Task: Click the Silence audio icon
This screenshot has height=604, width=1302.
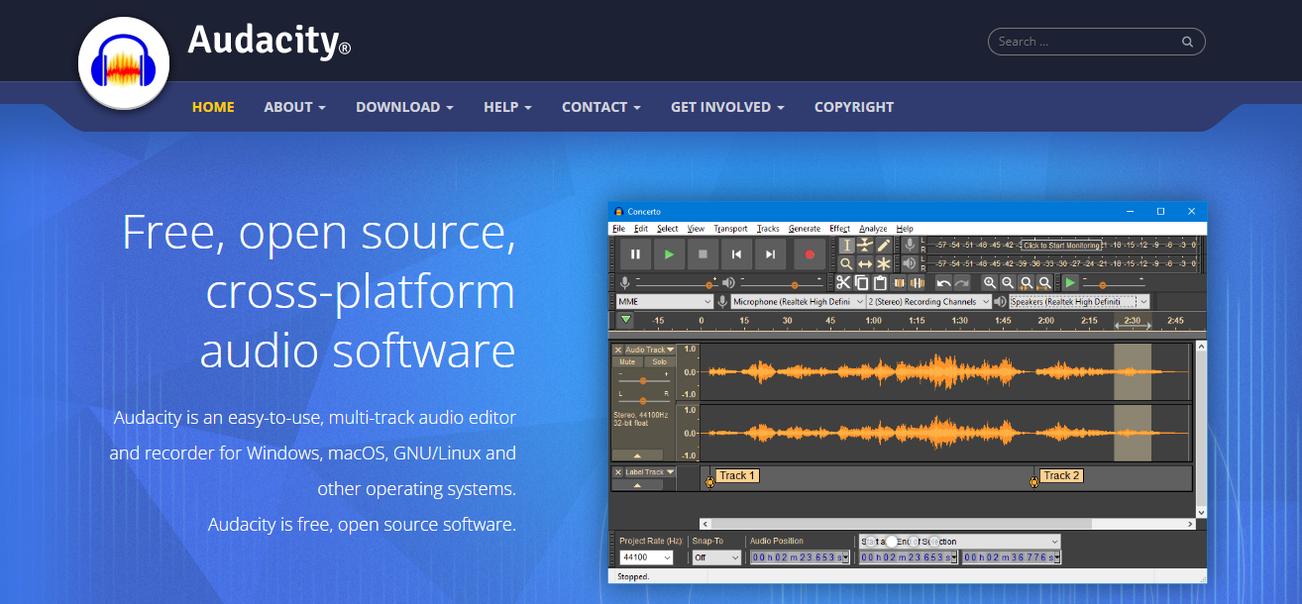Action: tap(917, 283)
